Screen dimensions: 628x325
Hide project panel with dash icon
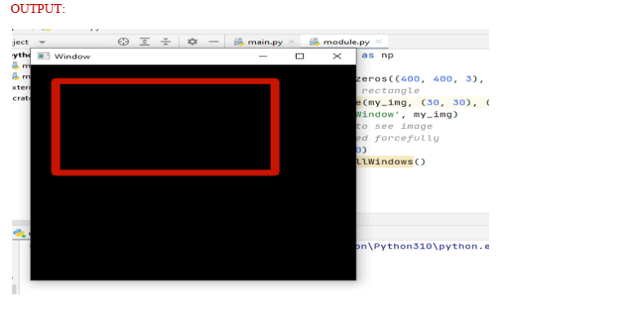[213, 42]
